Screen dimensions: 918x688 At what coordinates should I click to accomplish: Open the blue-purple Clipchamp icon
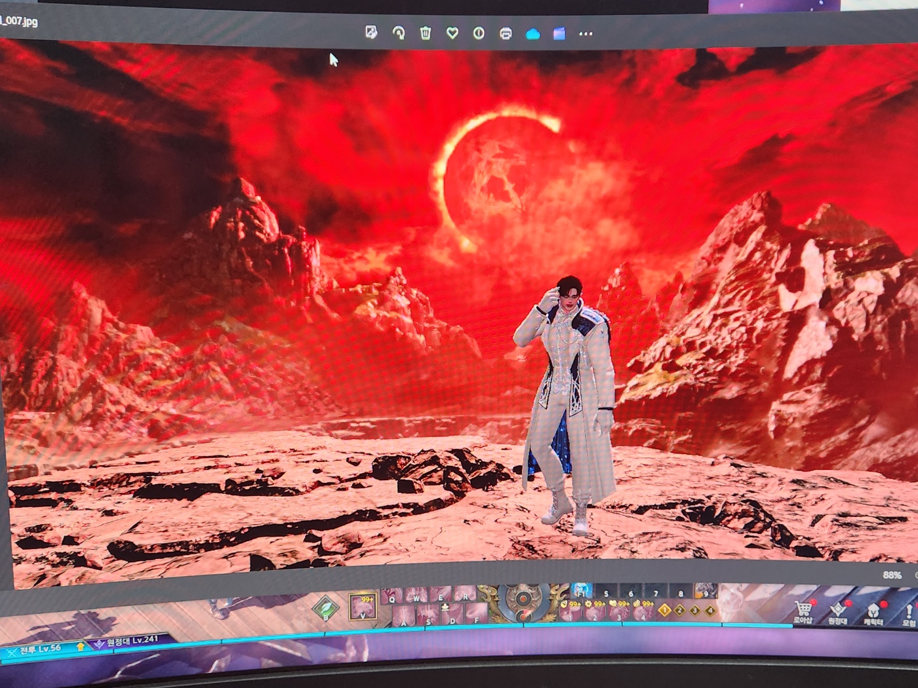[x=559, y=33]
